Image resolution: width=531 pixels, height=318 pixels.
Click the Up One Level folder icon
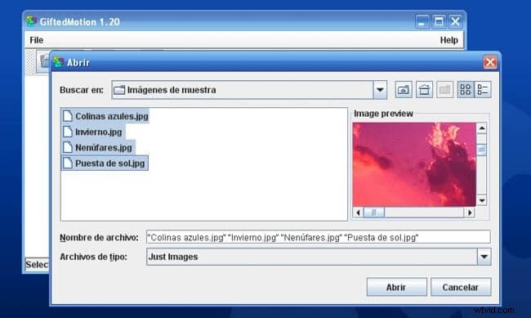tap(404, 90)
